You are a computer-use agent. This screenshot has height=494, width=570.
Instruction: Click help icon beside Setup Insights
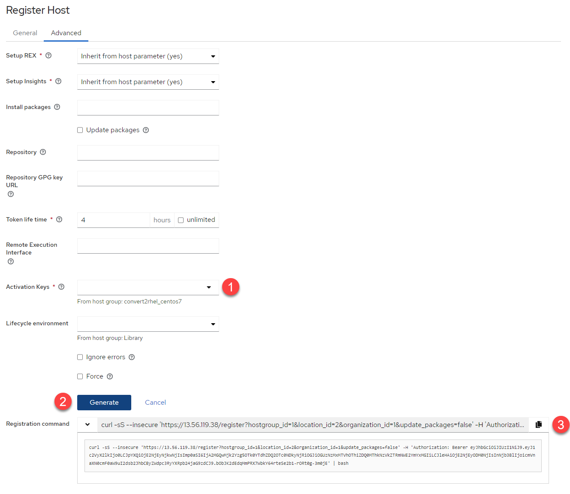click(58, 81)
